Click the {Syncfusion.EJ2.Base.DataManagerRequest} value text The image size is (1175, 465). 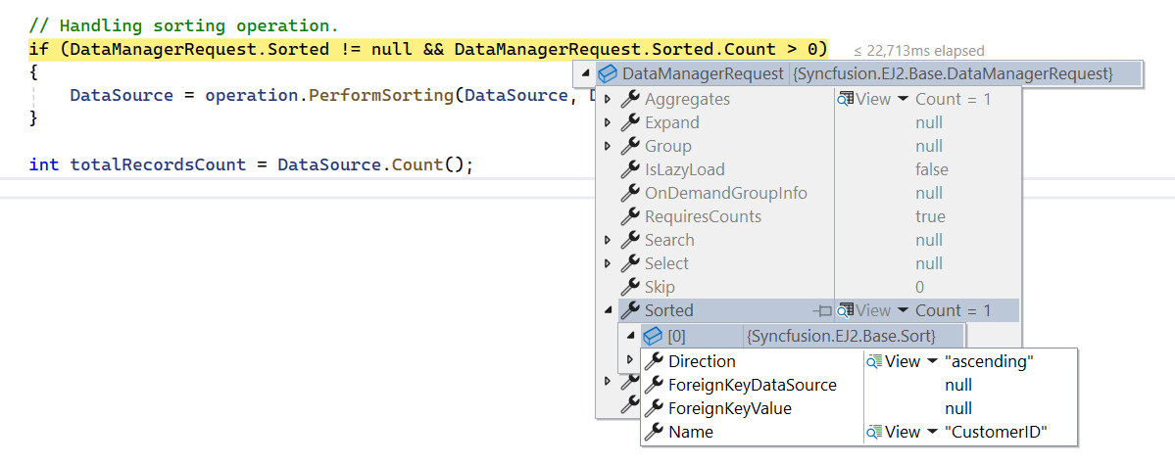click(954, 74)
